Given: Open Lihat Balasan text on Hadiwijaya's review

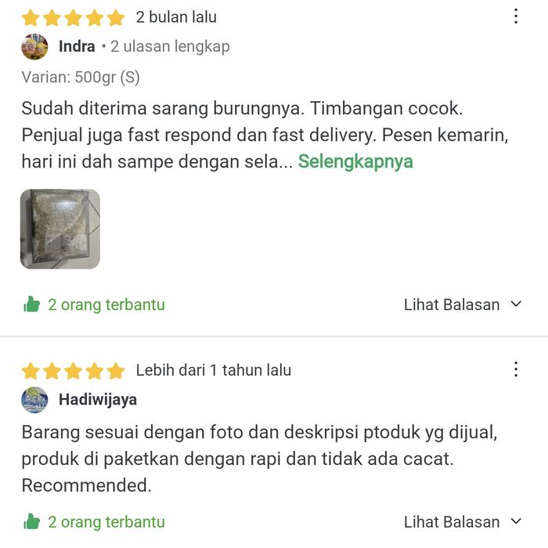Looking at the screenshot, I should (452, 522).
